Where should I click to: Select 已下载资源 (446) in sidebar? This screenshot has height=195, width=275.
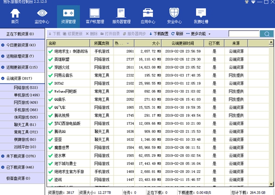23,167
